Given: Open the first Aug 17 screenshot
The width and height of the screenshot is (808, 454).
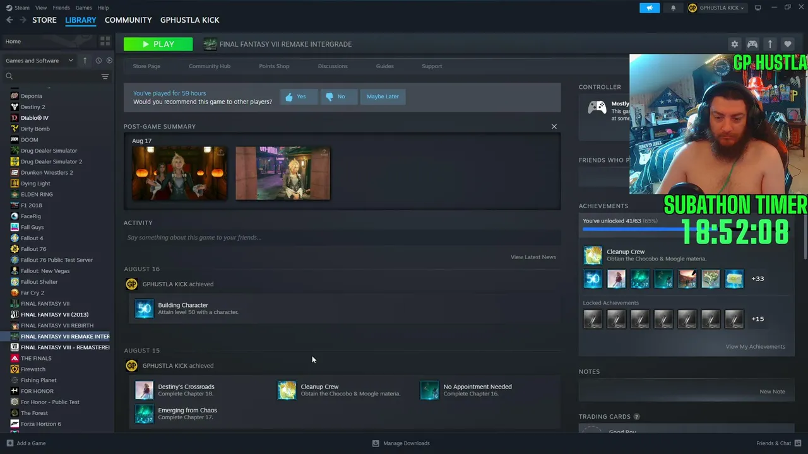Looking at the screenshot, I should click(x=179, y=173).
